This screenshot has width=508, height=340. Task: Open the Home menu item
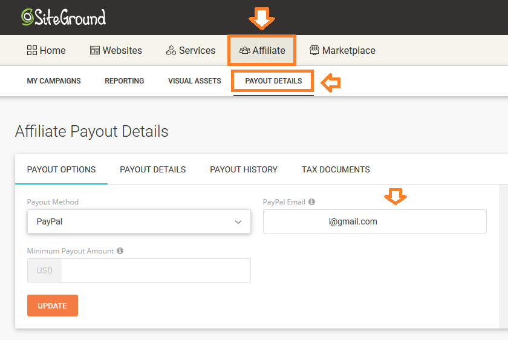click(47, 50)
